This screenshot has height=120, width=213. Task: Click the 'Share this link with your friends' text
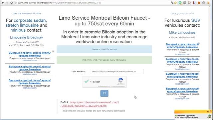click(94, 111)
